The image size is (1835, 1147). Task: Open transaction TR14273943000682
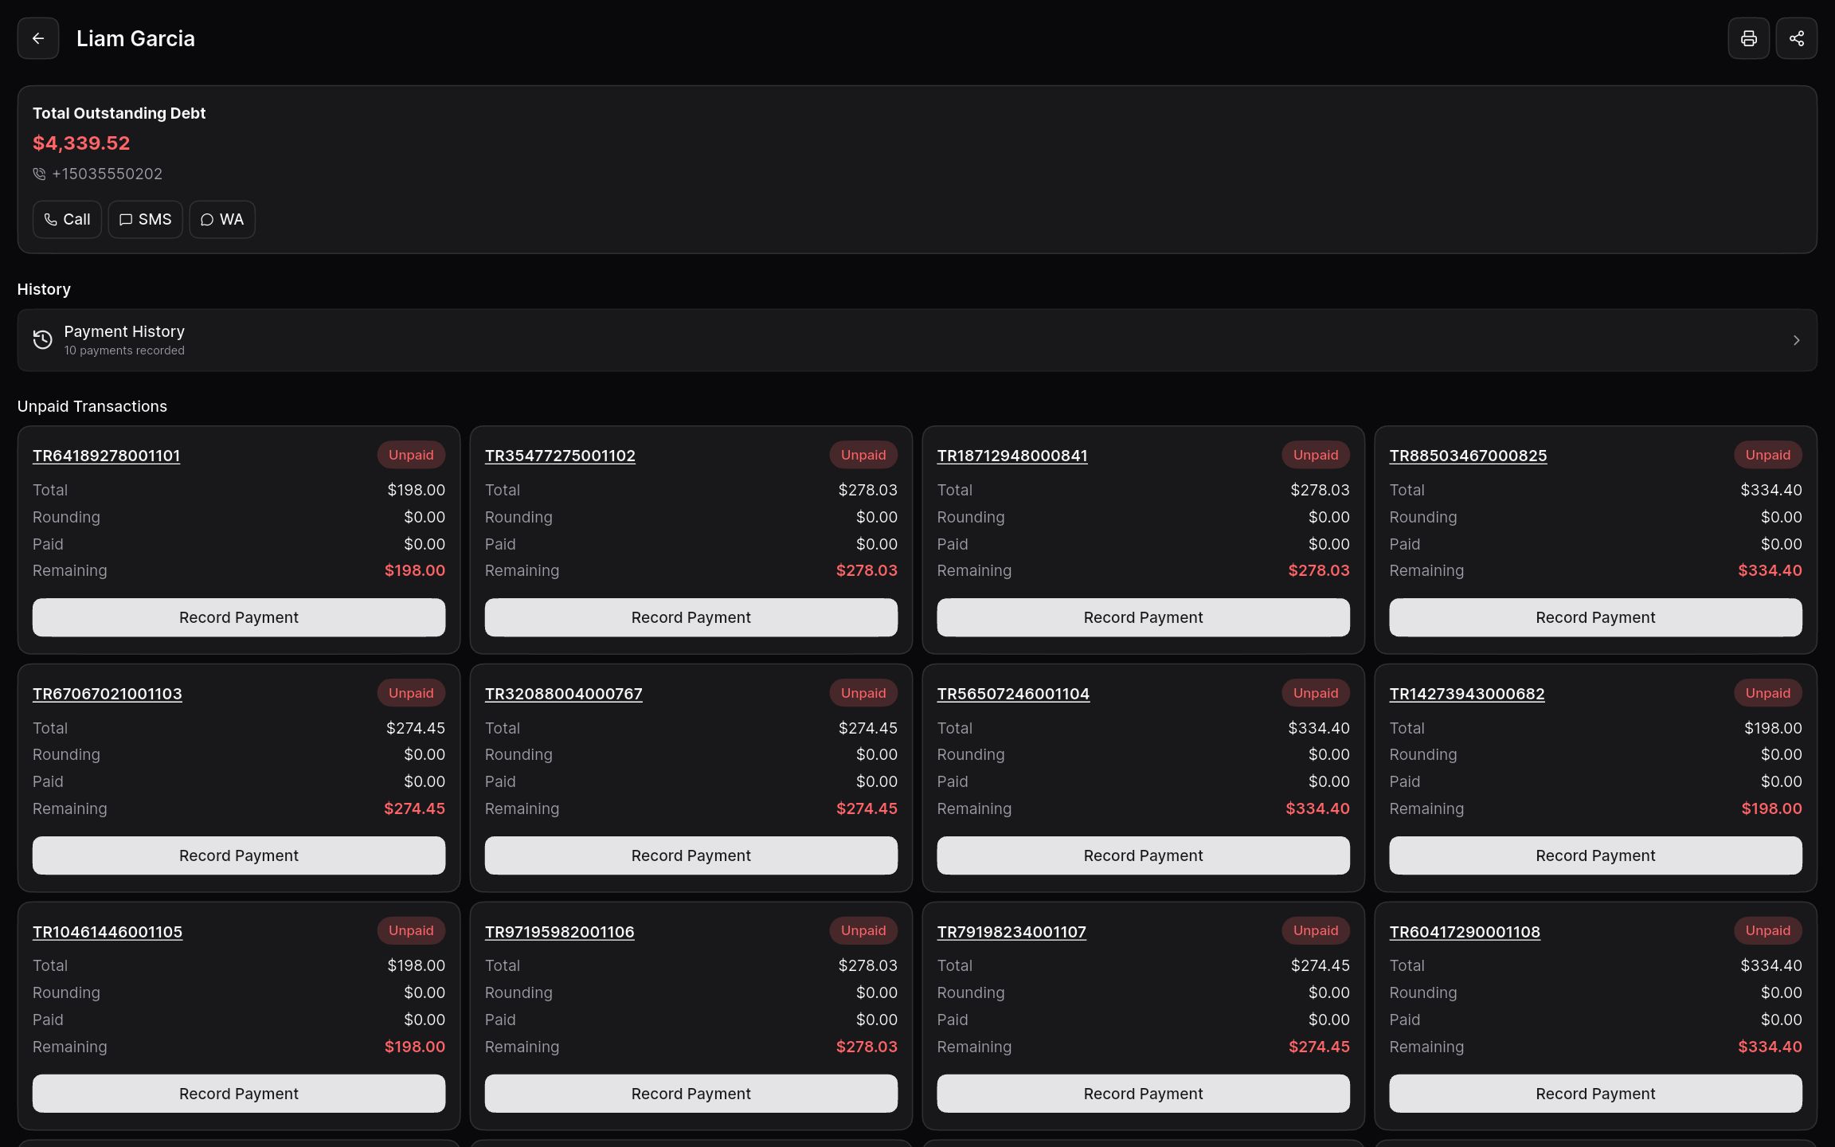pyautogui.click(x=1467, y=694)
